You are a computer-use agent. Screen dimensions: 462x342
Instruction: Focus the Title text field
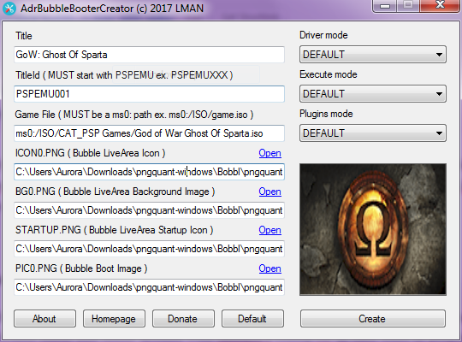(149, 55)
